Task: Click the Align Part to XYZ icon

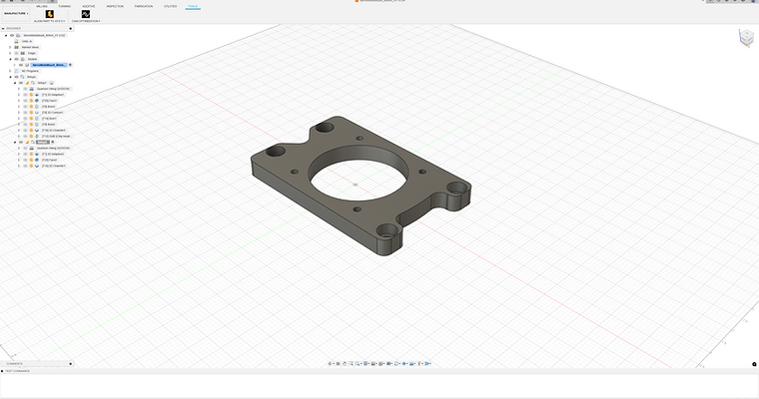Action: (49, 14)
